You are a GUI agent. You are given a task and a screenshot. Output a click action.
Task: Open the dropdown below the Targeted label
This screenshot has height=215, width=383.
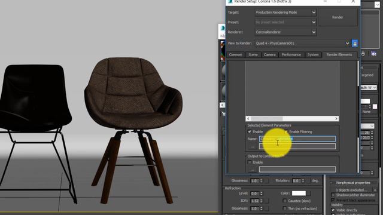pos(369,87)
